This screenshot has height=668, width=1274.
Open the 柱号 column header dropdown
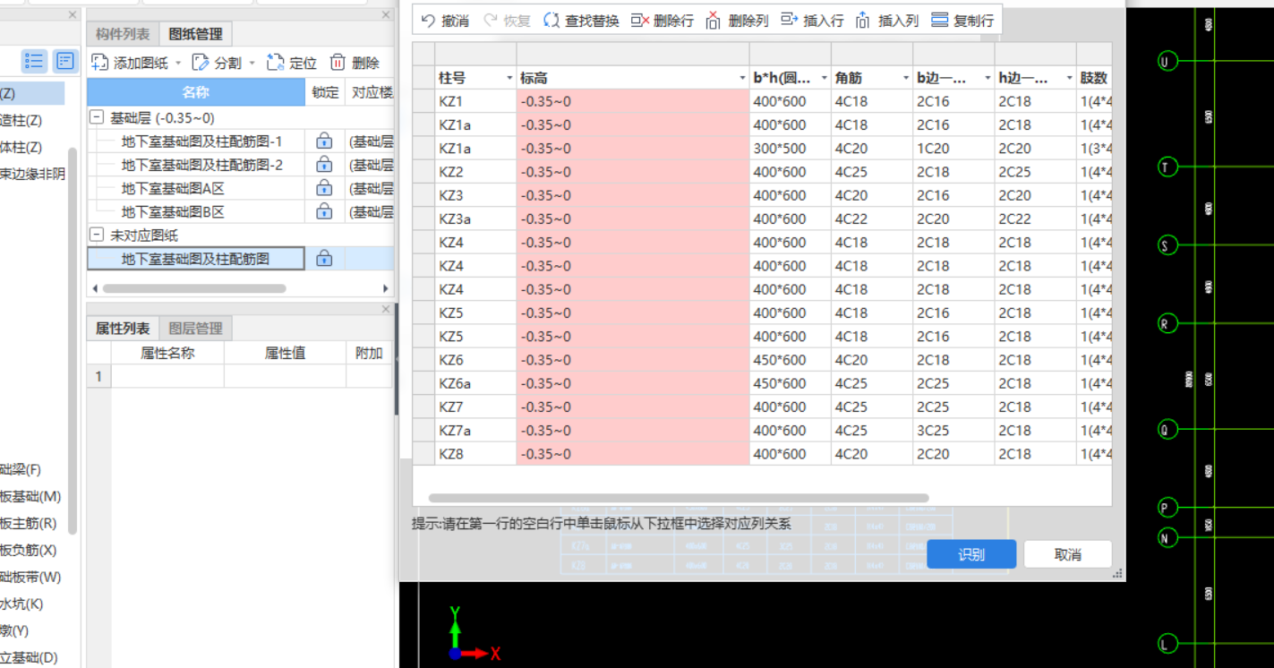coord(509,78)
